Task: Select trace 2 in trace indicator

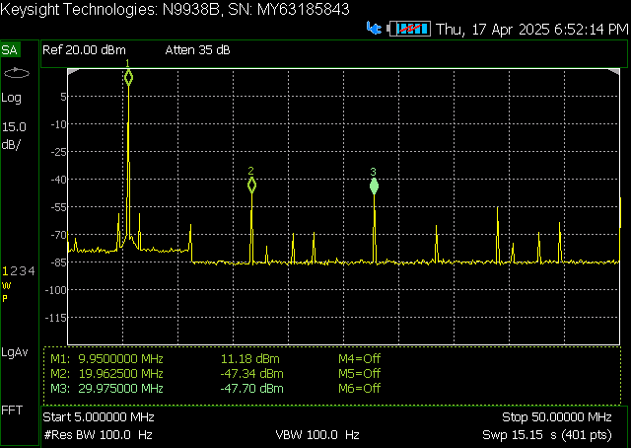Action: 13,271
